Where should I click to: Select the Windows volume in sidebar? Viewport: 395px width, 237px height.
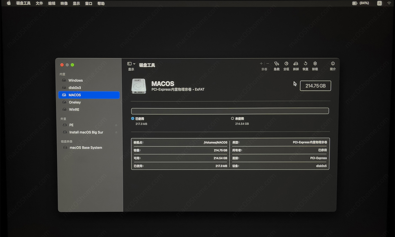click(75, 80)
